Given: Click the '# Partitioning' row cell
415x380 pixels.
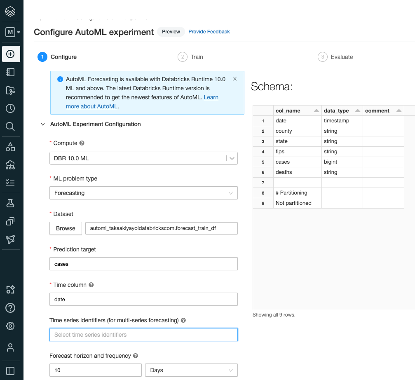Looking at the screenshot, I should 297,193.
